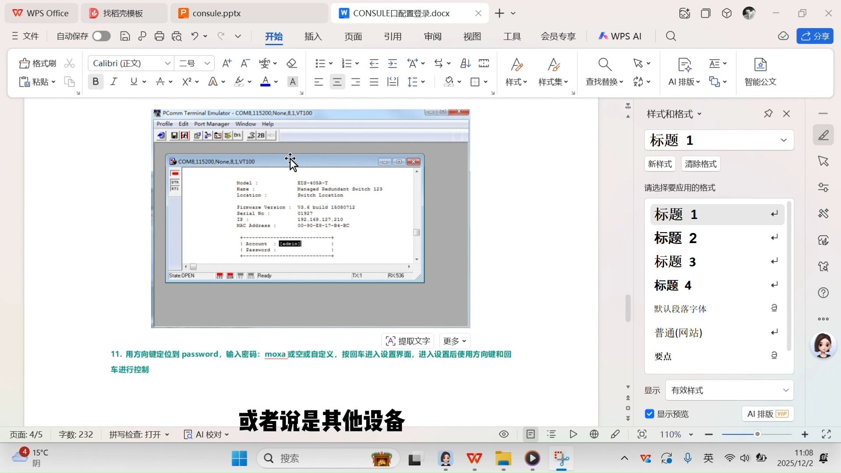Uncheck the Show Preview (显示预览) checkbox
The height and width of the screenshot is (473, 841).
(x=650, y=414)
